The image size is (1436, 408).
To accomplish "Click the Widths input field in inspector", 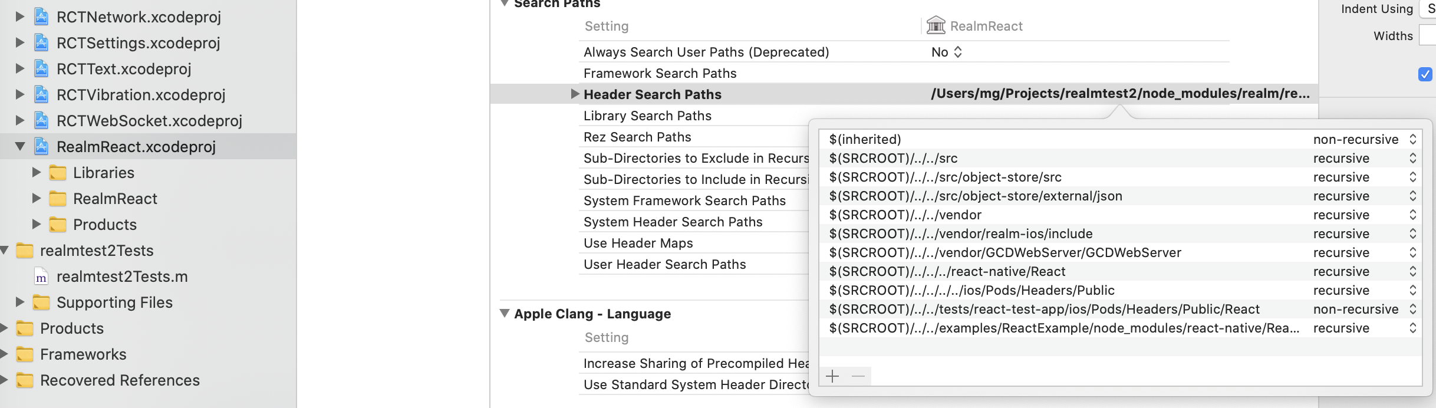I will tap(1427, 36).
